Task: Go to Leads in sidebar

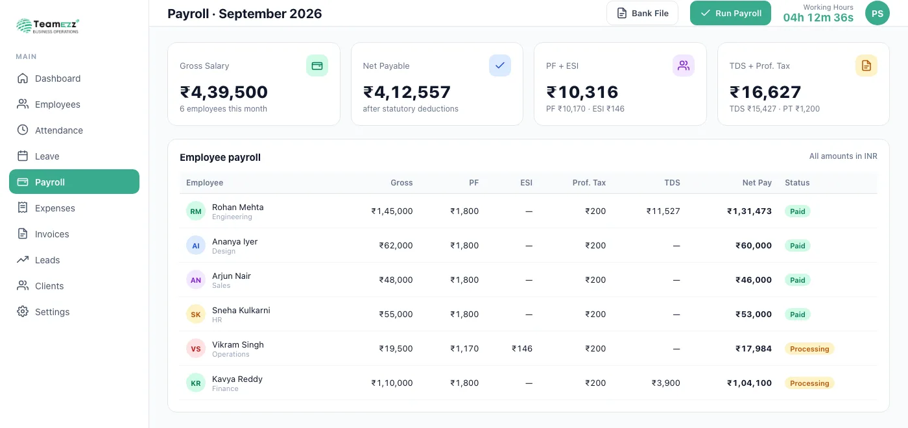Action: coord(74,260)
